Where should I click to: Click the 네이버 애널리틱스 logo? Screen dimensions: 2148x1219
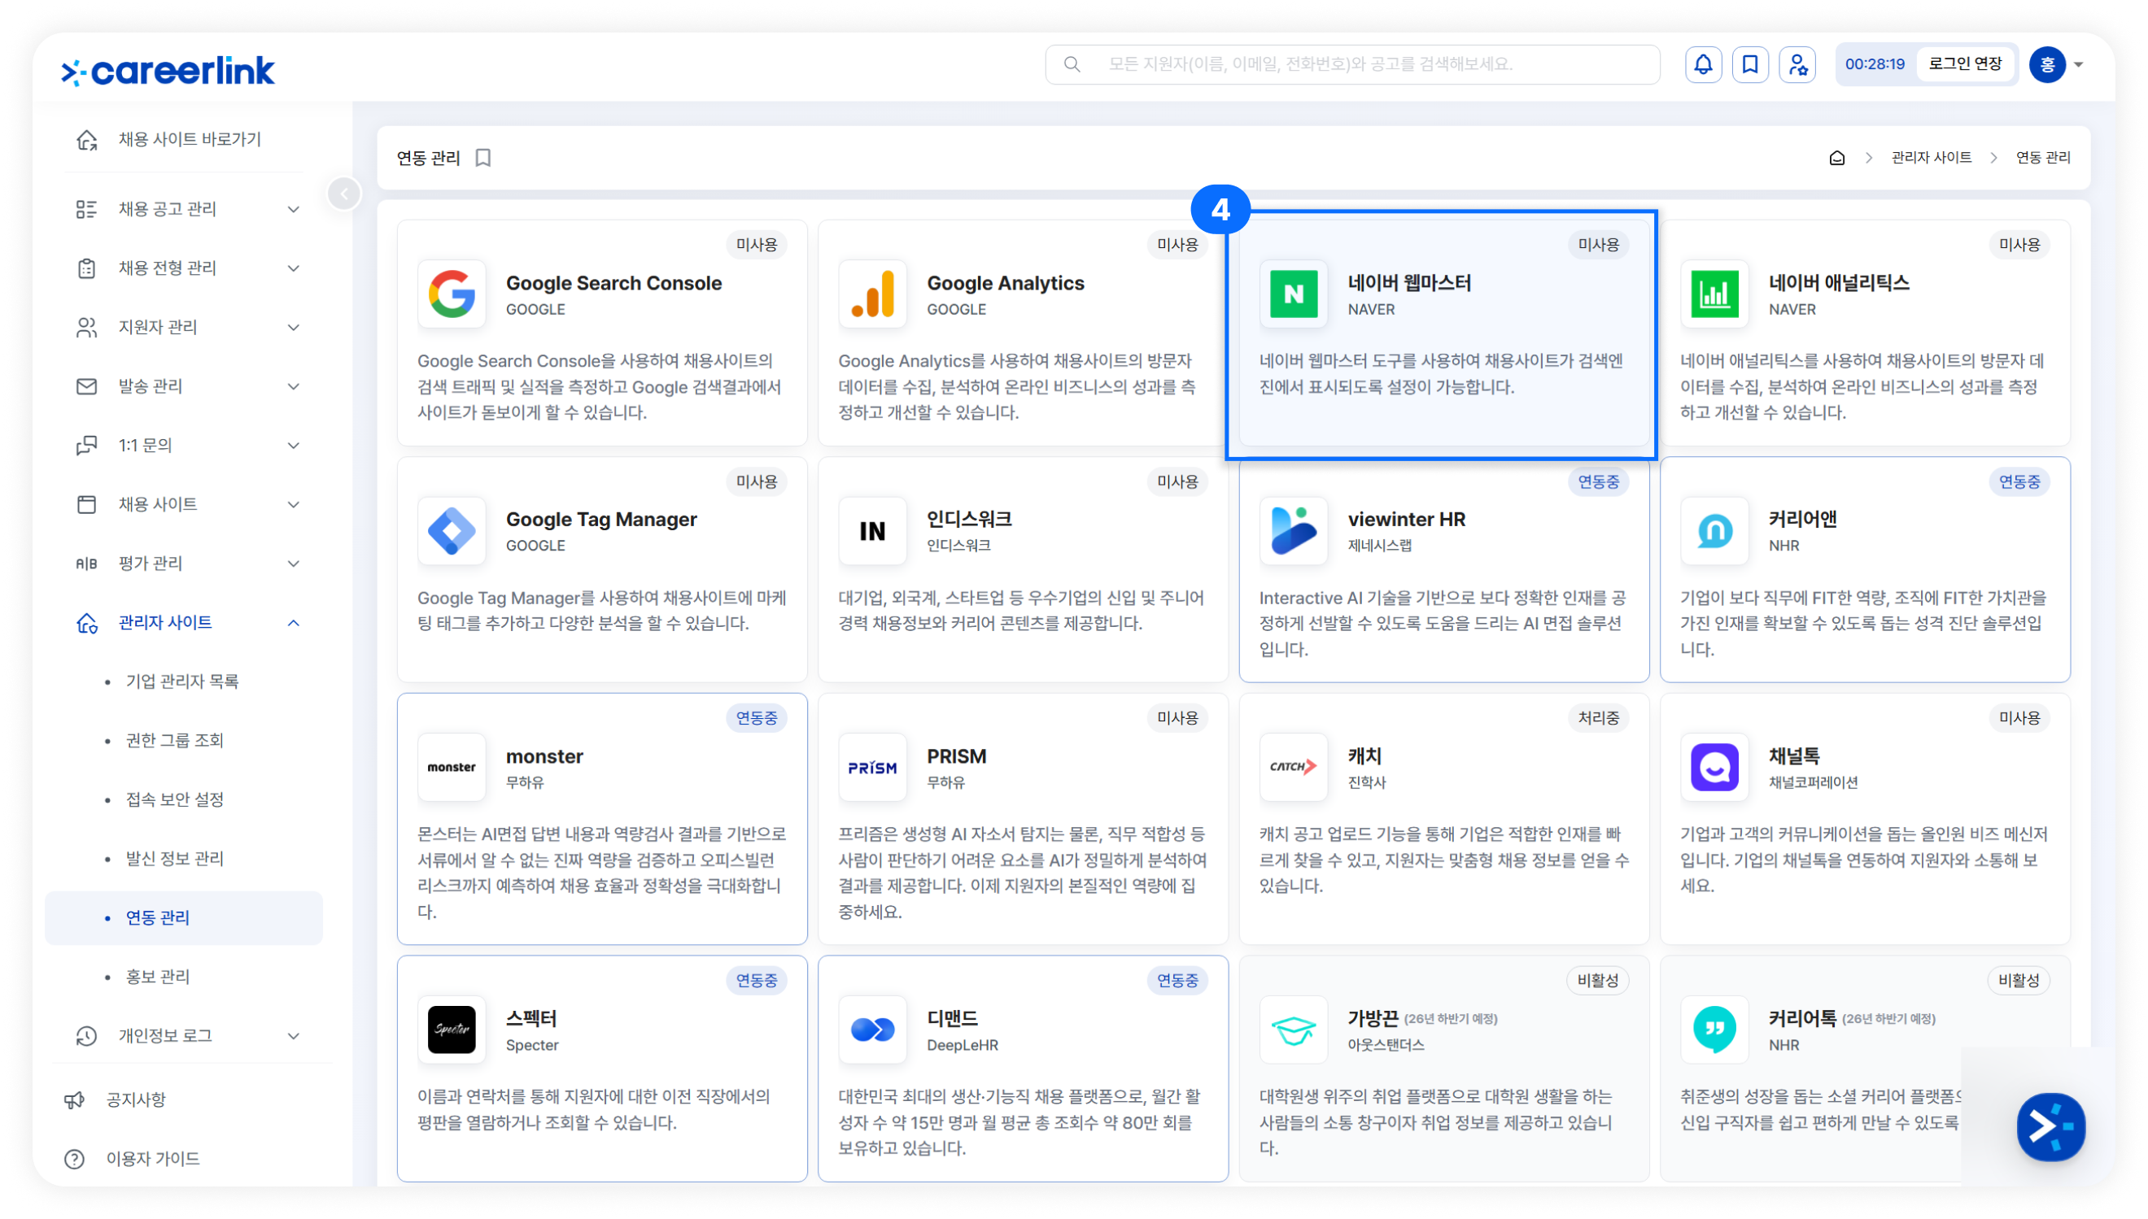pos(1714,294)
